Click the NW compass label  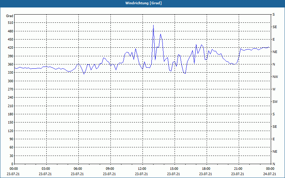click(275, 77)
